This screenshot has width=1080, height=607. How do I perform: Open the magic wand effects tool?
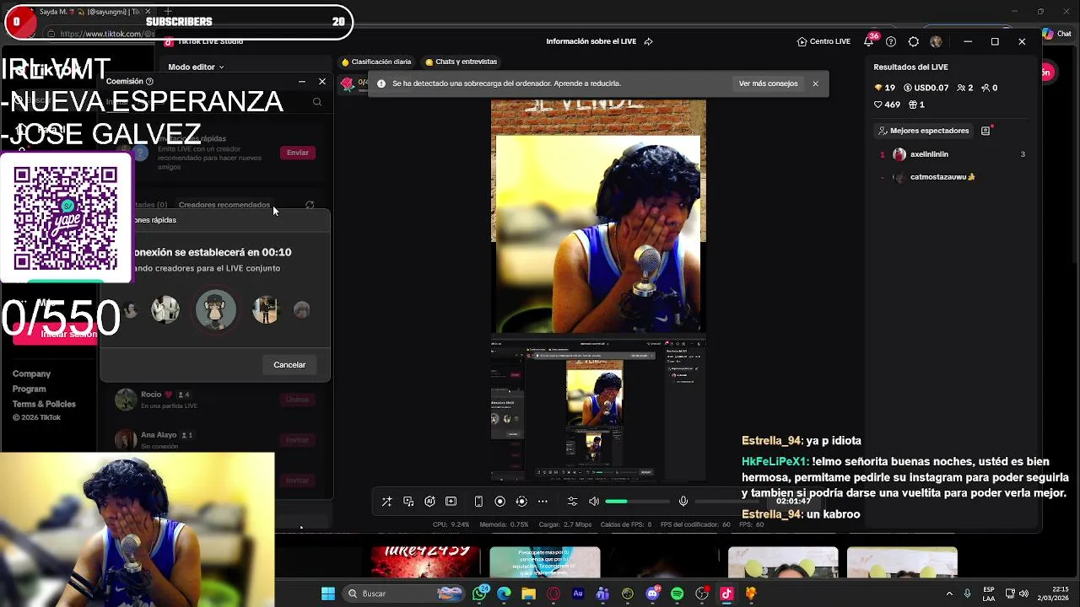[x=386, y=502]
